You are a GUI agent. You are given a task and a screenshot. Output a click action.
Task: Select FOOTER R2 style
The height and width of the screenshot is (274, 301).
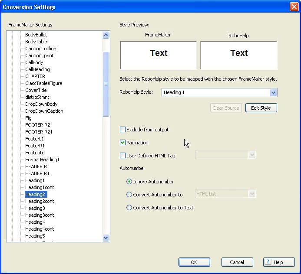pos(38,125)
